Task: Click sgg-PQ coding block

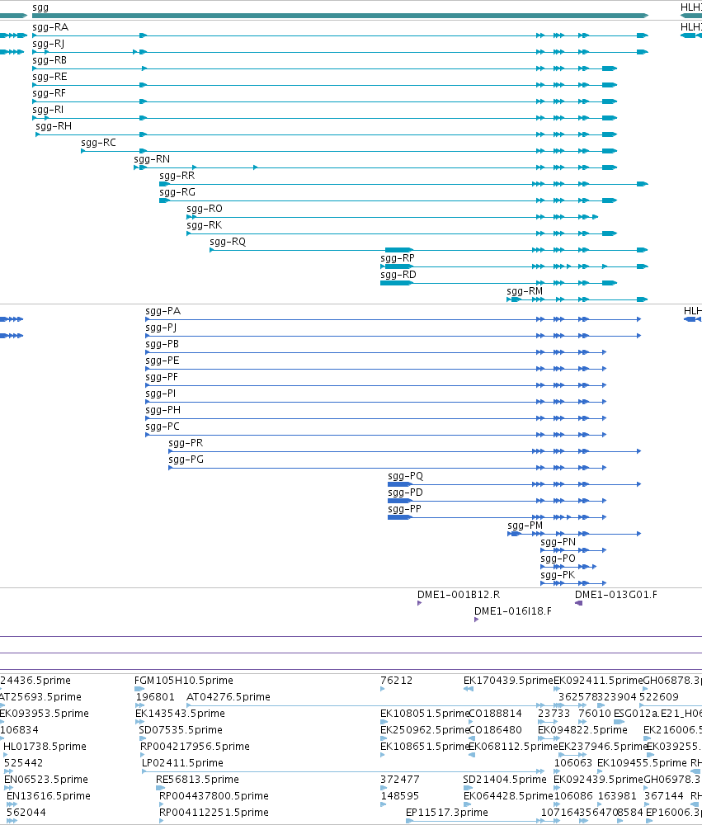Action: (x=400, y=484)
